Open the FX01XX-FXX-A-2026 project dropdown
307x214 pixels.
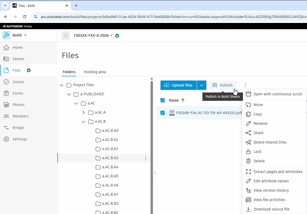111,36
